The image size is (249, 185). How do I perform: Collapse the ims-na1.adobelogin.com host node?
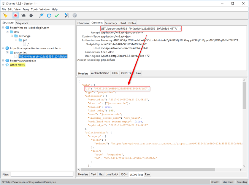click(x=3, y=28)
